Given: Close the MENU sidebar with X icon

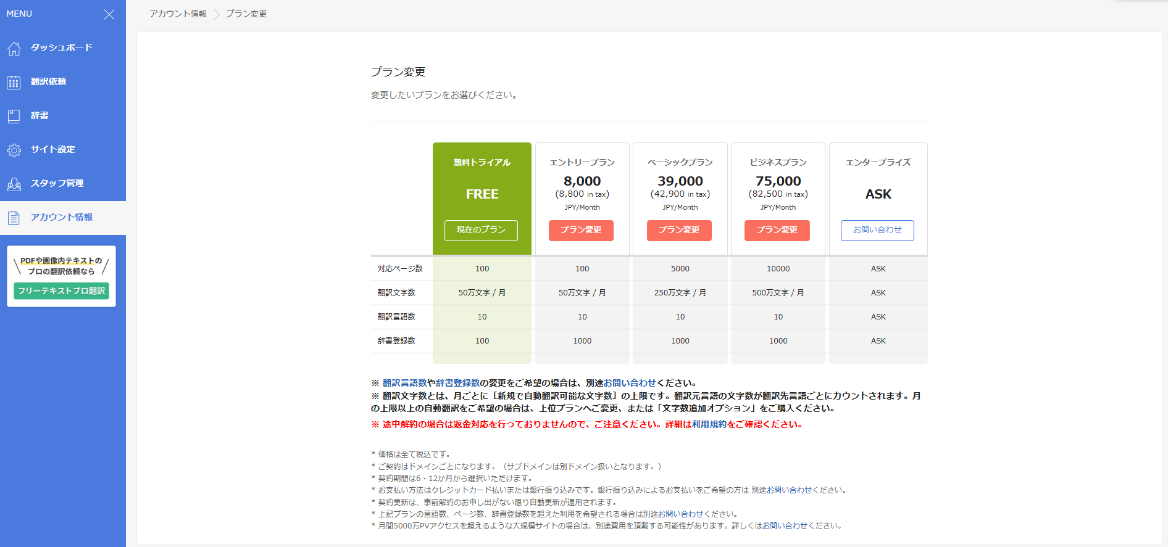Looking at the screenshot, I should click(109, 14).
